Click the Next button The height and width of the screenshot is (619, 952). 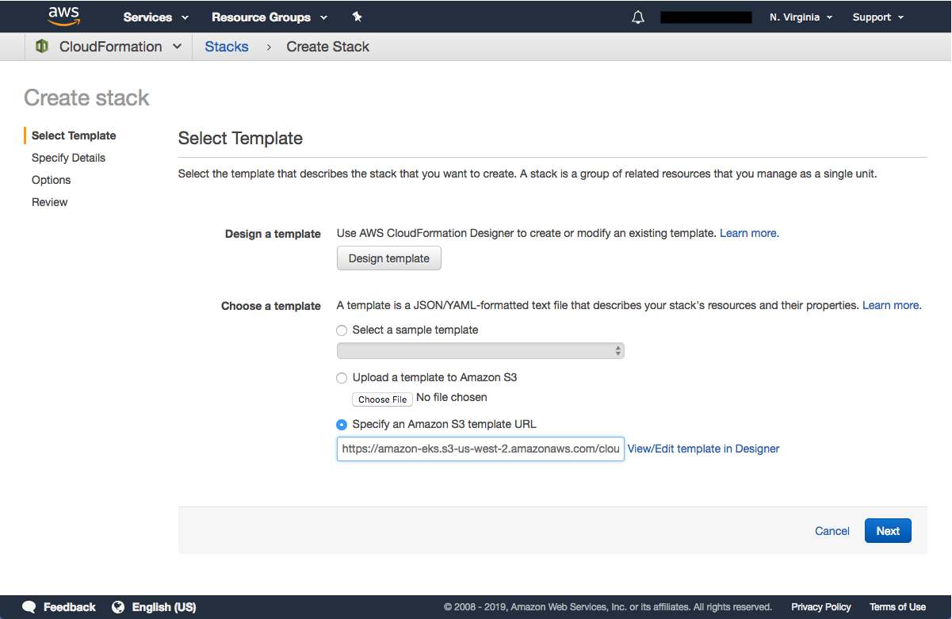pos(888,531)
